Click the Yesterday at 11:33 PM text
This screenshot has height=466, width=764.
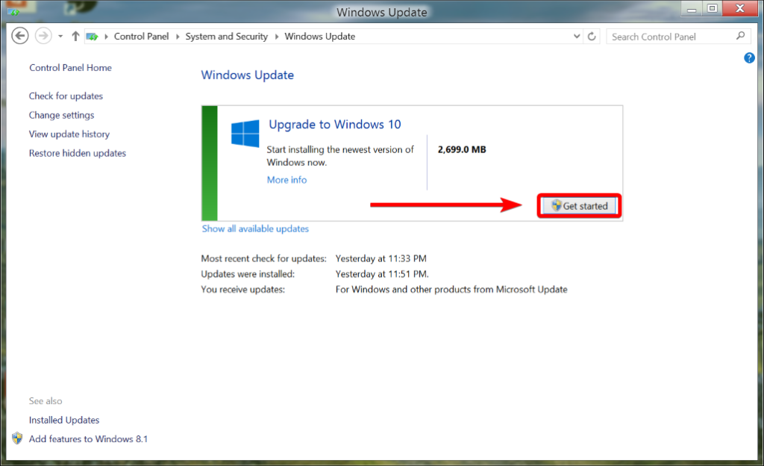coord(381,259)
